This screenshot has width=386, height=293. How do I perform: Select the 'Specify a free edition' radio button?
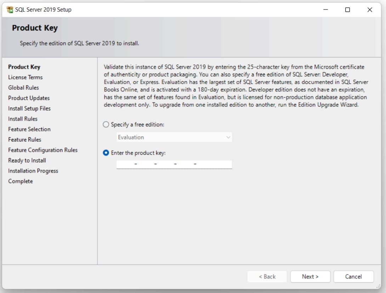click(106, 125)
